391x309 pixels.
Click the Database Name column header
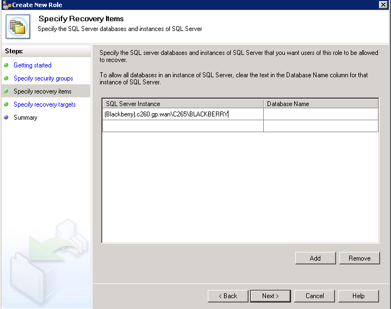pos(321,104)
